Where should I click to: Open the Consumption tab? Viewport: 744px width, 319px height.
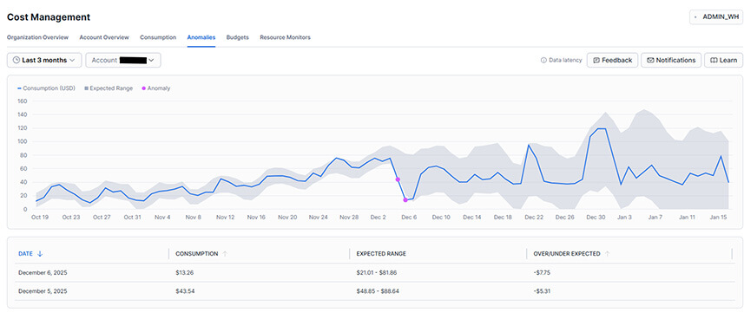(158, 37)
